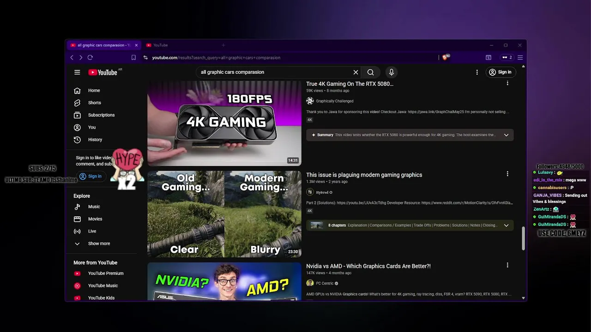Open more options for True 4K Gaming video
The width and height of the screenshot is (591, 332).
click(507, 83)
